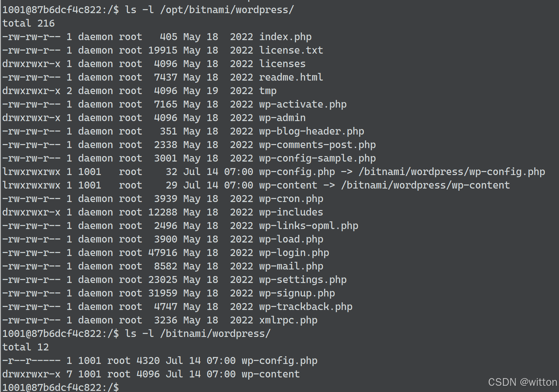Click the "total 216" output line
This screenshot has height=392, width=559.
[28, 23]
